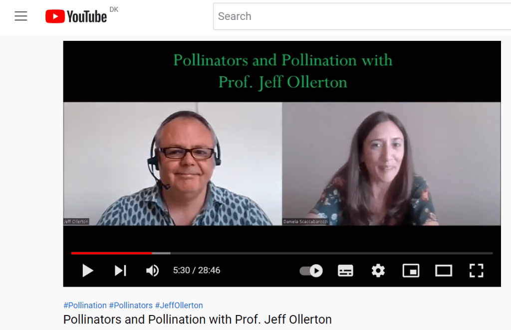
Task: Click the 5:30 / 28:46 time display
Action: [197, 270]
